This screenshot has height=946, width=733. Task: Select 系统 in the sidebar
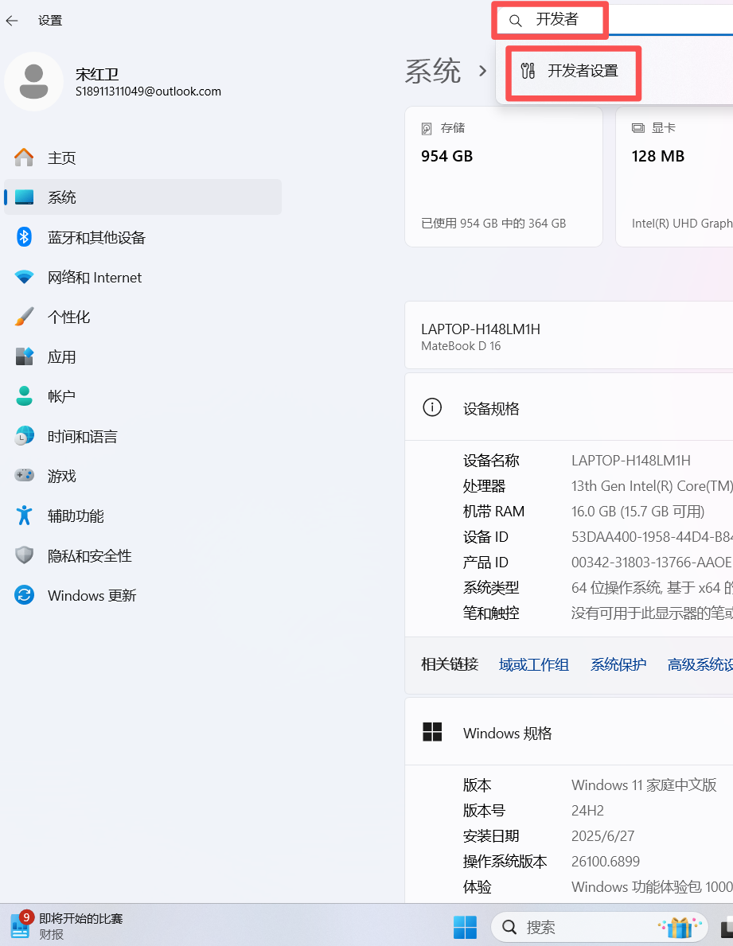point(142,197)
